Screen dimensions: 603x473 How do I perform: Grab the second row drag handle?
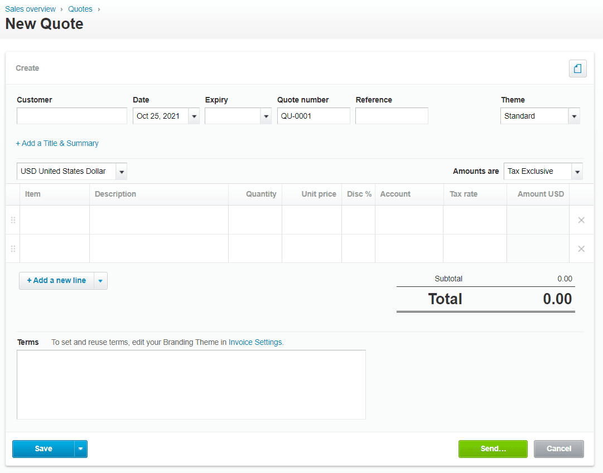[x=13, y=249]
